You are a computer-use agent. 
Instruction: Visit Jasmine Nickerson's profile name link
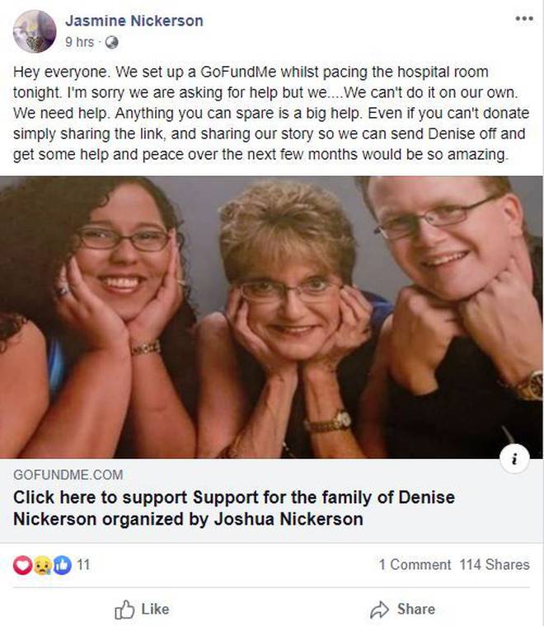tap(134, 21)
